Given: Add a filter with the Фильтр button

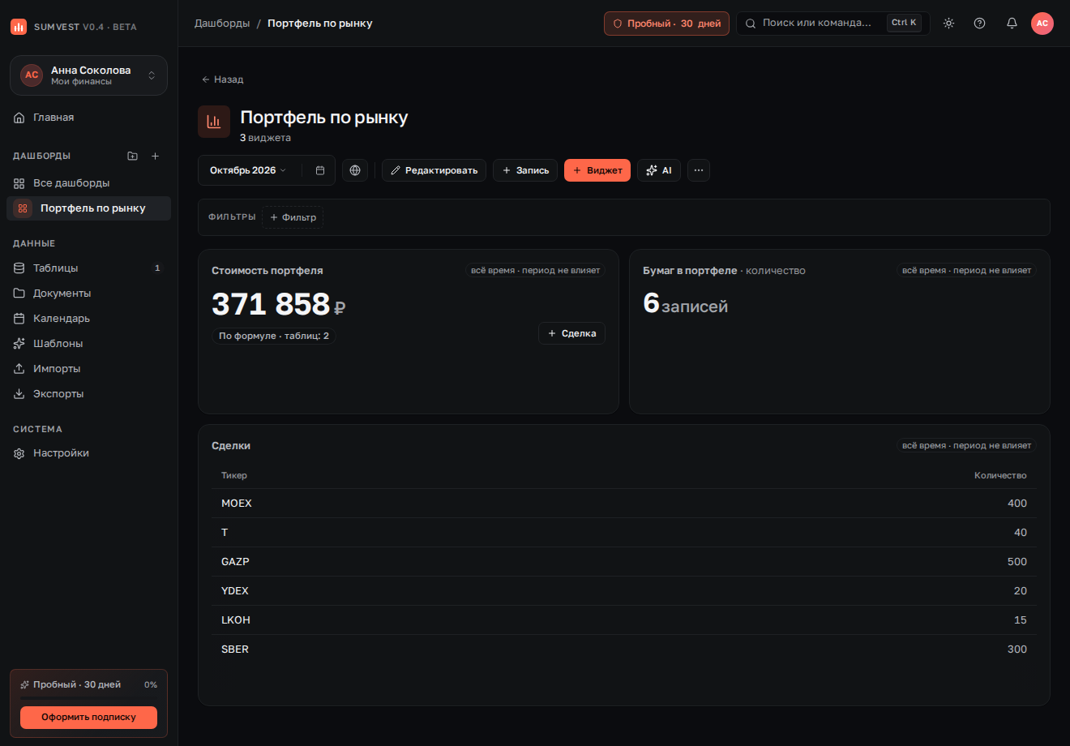Looking at the screenshot, I should pos(293,217).
